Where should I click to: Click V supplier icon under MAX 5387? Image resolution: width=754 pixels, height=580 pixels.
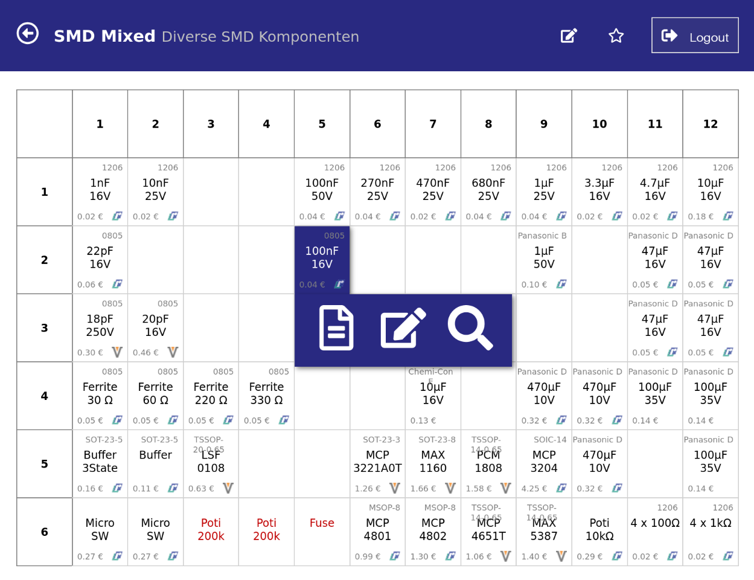click(561, 556)
